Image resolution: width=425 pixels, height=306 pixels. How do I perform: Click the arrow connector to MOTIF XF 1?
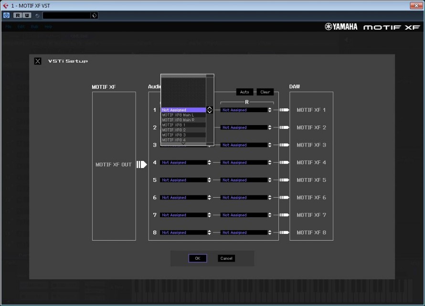[x=284, y=110]
